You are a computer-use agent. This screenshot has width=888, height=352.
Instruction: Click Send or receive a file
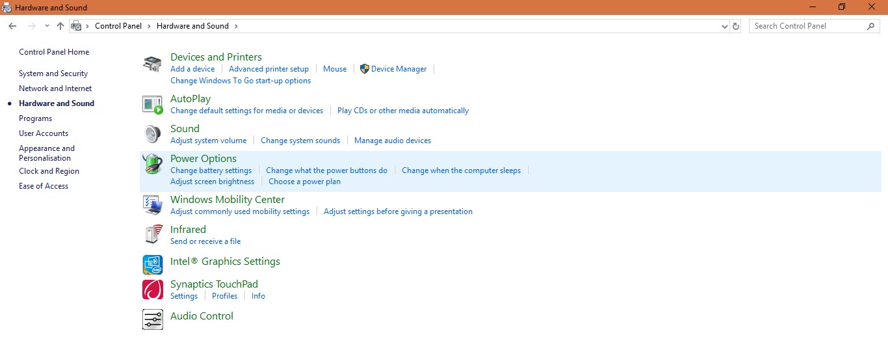pos(205,241)
